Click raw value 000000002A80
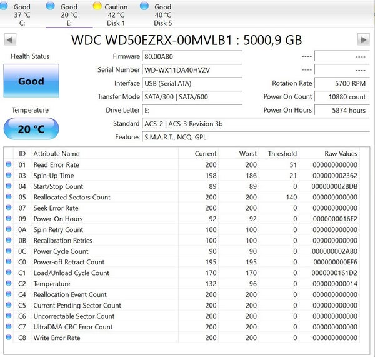 tap(334, 251)
